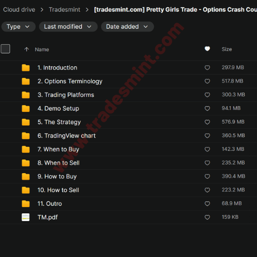
Task: Click the folder icon for 9. How to Buy
Action: coord(26,176)
